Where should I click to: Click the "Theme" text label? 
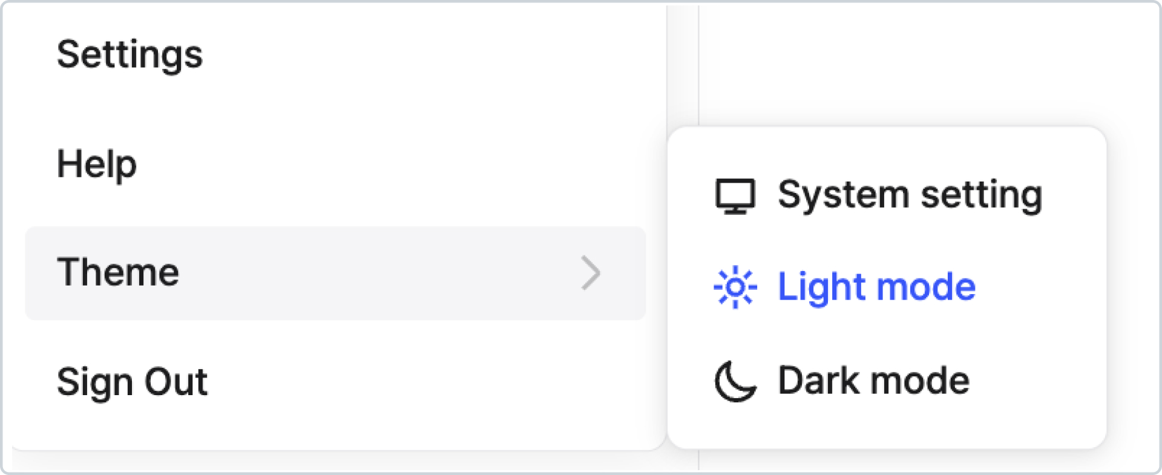pos(118,272)
